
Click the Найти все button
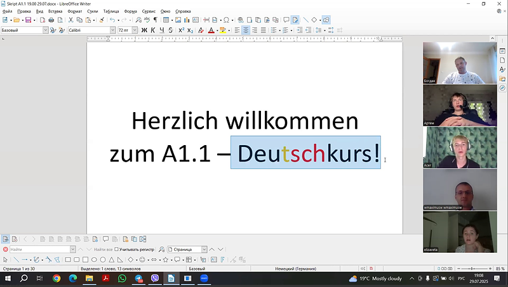pos(103,250)
